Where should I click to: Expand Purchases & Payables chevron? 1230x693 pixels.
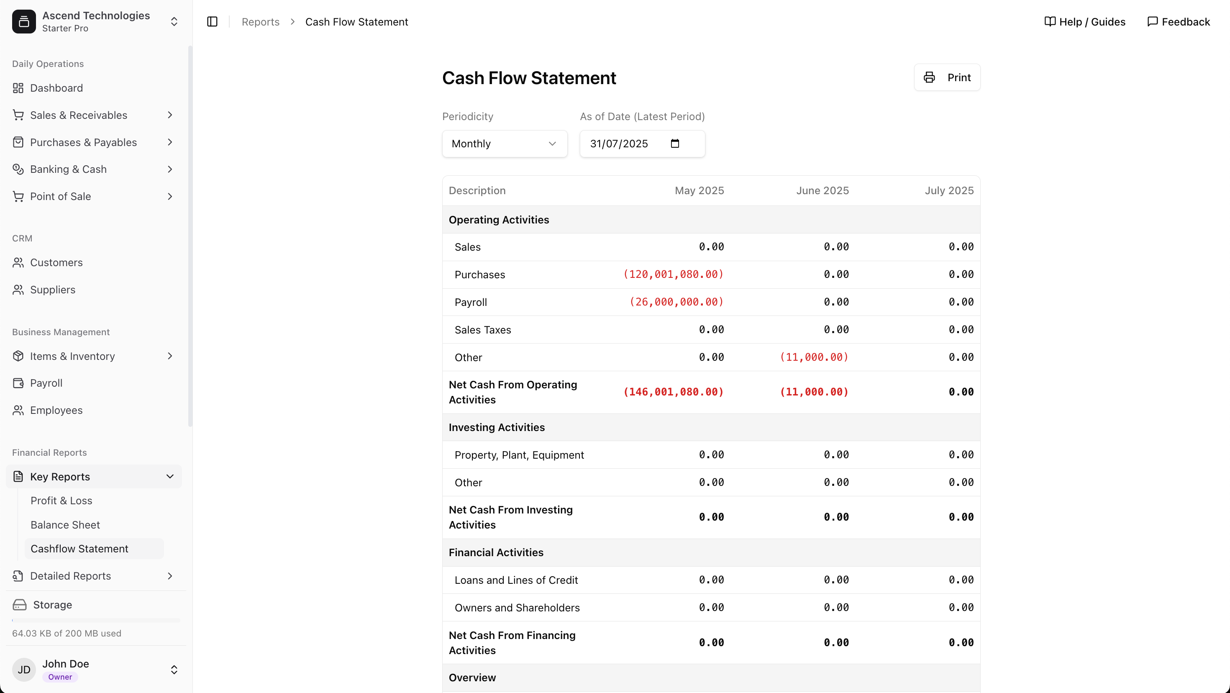tap(170, 142)
